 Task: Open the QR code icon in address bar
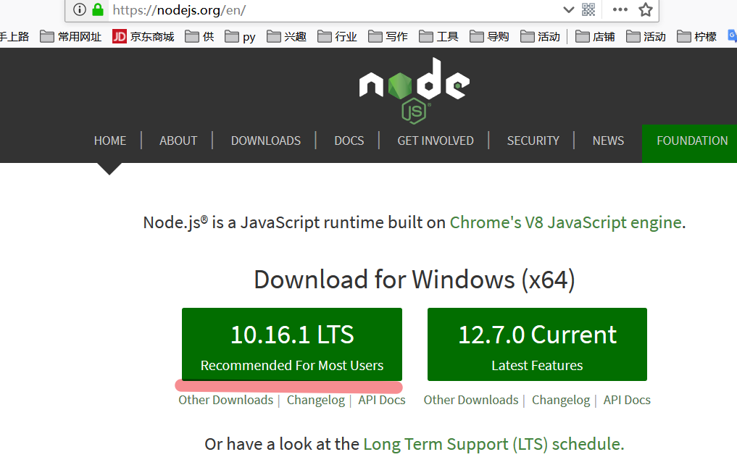tap(588, 10)
